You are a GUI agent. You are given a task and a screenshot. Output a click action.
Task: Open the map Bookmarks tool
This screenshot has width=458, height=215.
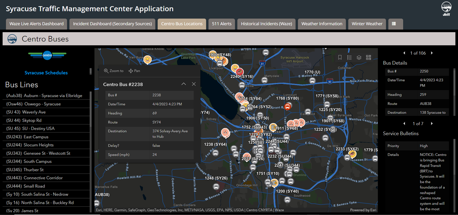click(340, 57)
